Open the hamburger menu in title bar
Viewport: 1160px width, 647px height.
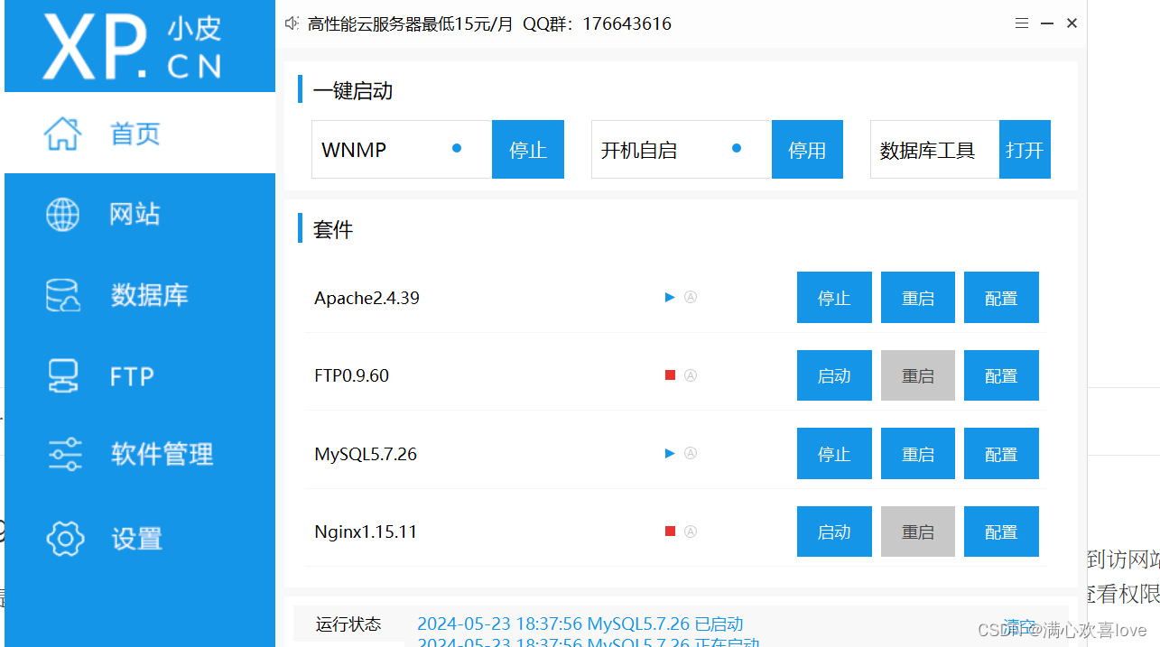click(x=1022, y=23)
